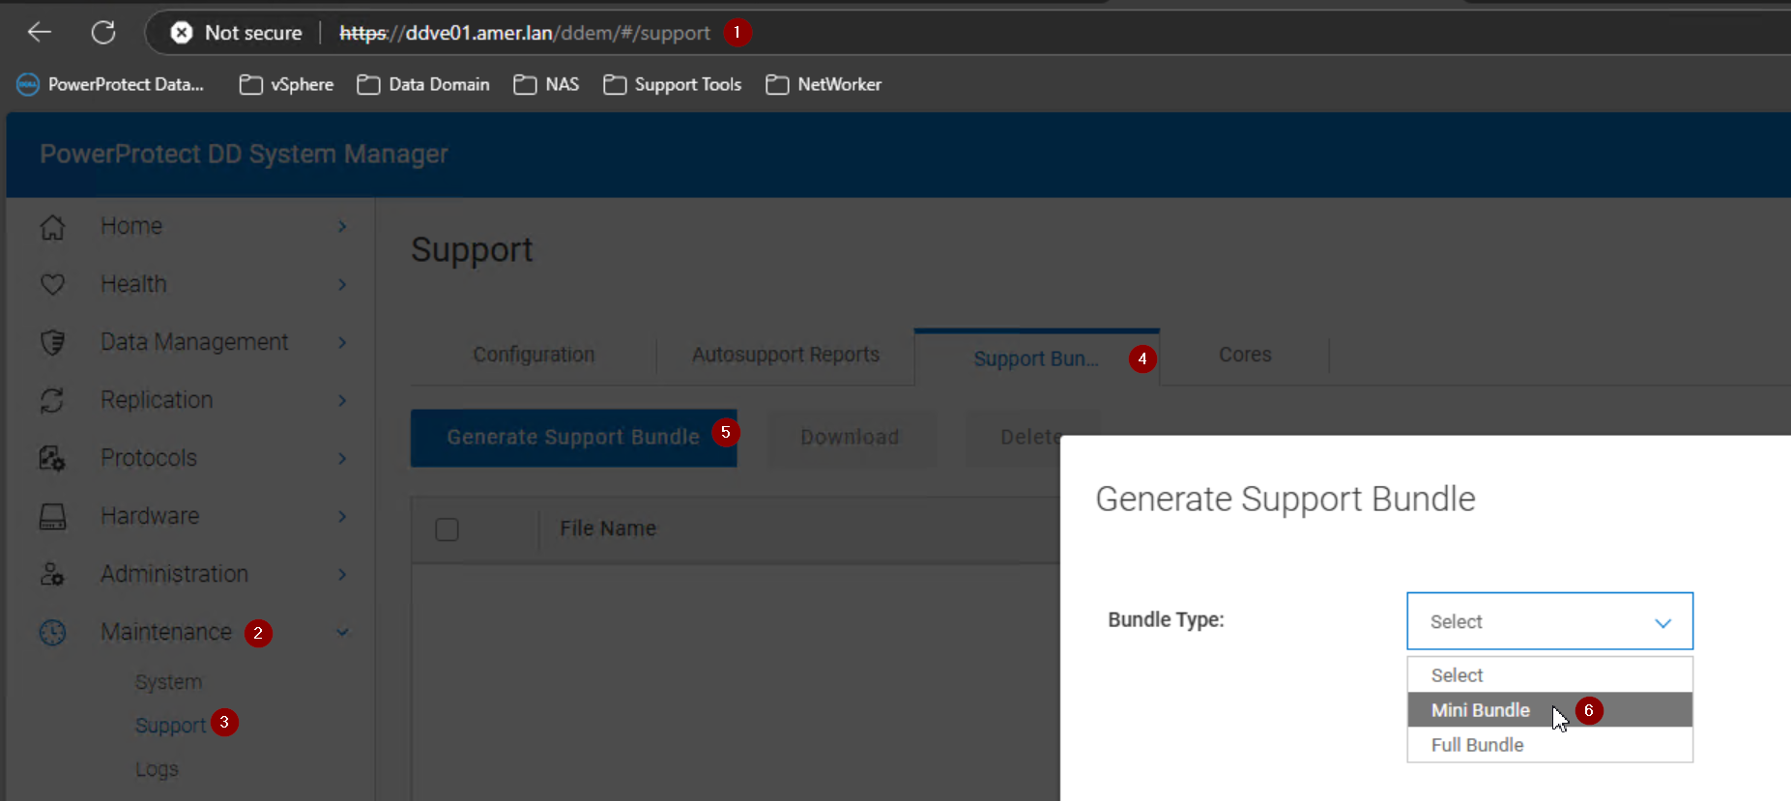Click the Download button
The width and height of the screenshot is (1791, 801).
851,438
